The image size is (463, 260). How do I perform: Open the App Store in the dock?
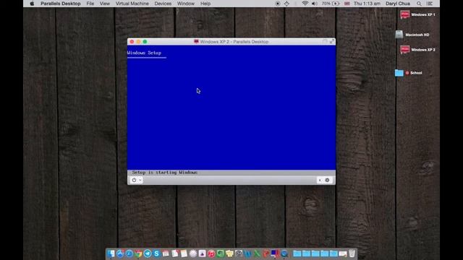[x=120, y=253]
